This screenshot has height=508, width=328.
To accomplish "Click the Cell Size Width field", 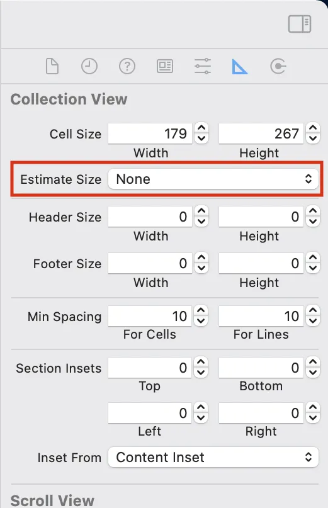I will click(x=150, y=133).
